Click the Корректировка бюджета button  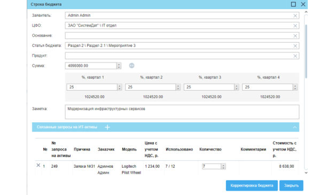[252, 185]
